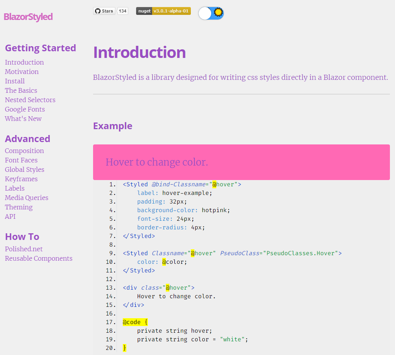The image size is (395, 355).
Task: Click the 'color: @color;' code line
Action: point(162,262)
